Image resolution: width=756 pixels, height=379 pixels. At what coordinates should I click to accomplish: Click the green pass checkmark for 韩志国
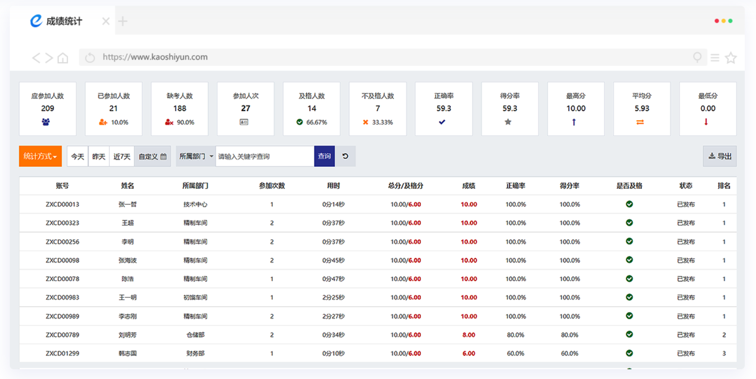[629, 353]
